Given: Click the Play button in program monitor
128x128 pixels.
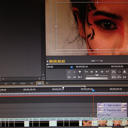Looking at the screenshot, I should coord(97,72).
